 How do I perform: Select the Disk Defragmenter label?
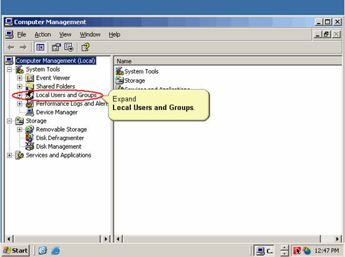(60, 138)
